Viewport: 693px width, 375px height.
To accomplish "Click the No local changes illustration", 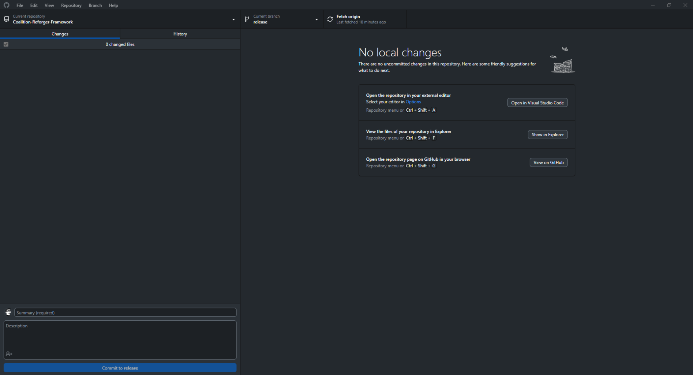I will (563, 60).
